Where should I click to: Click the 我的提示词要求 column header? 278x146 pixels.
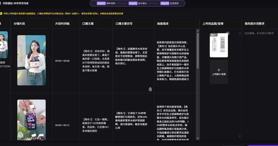[x=254, y=23]
